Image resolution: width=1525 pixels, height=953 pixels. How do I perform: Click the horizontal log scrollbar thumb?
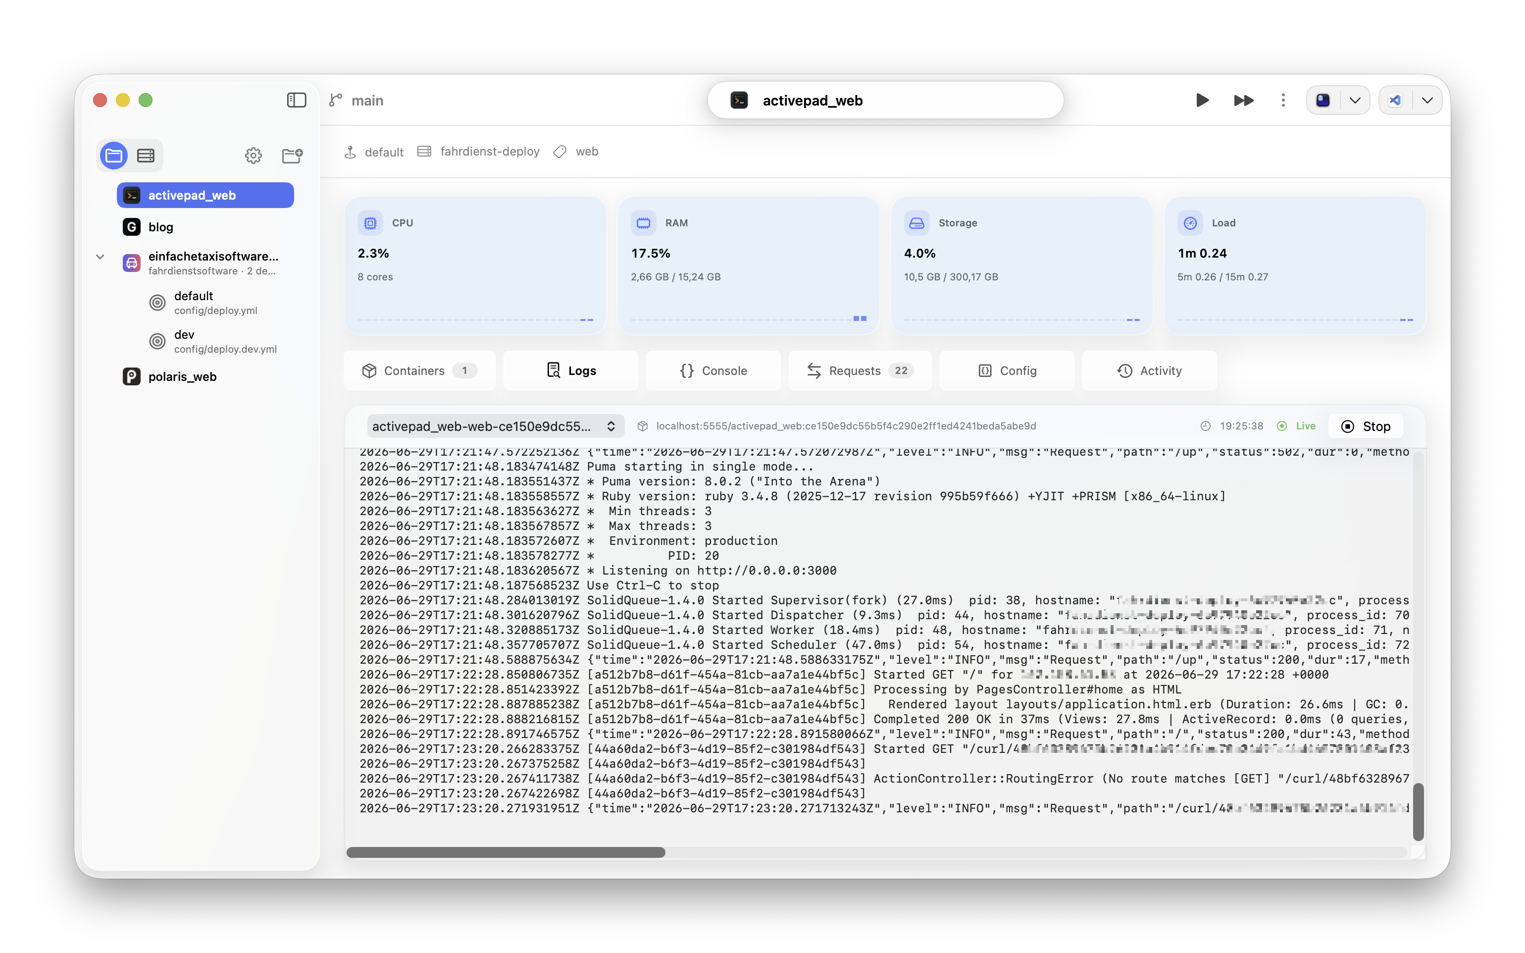[x=506, y=852]
